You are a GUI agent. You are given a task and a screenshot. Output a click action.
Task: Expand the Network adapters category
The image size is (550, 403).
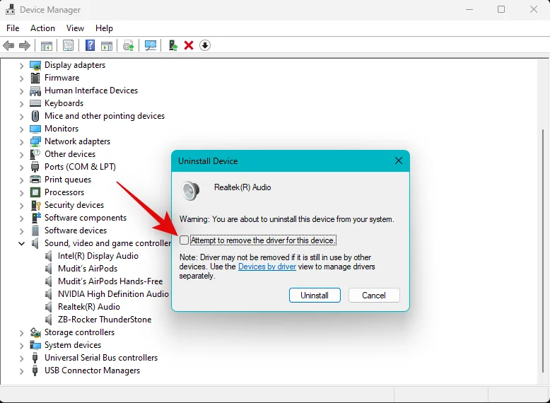coord(21,141)
